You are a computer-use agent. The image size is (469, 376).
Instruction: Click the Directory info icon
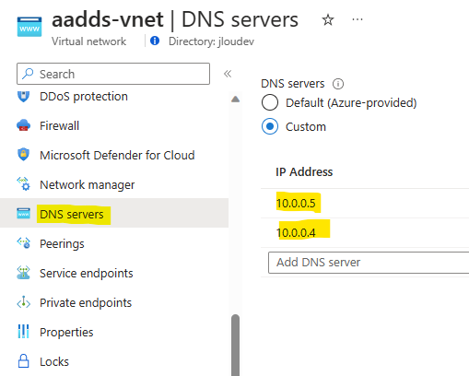click(x=155, y=41)
